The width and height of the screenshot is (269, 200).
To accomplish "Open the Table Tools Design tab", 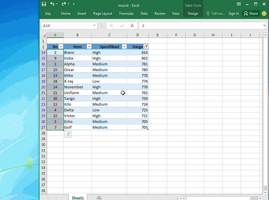I will tap(193, 13).
